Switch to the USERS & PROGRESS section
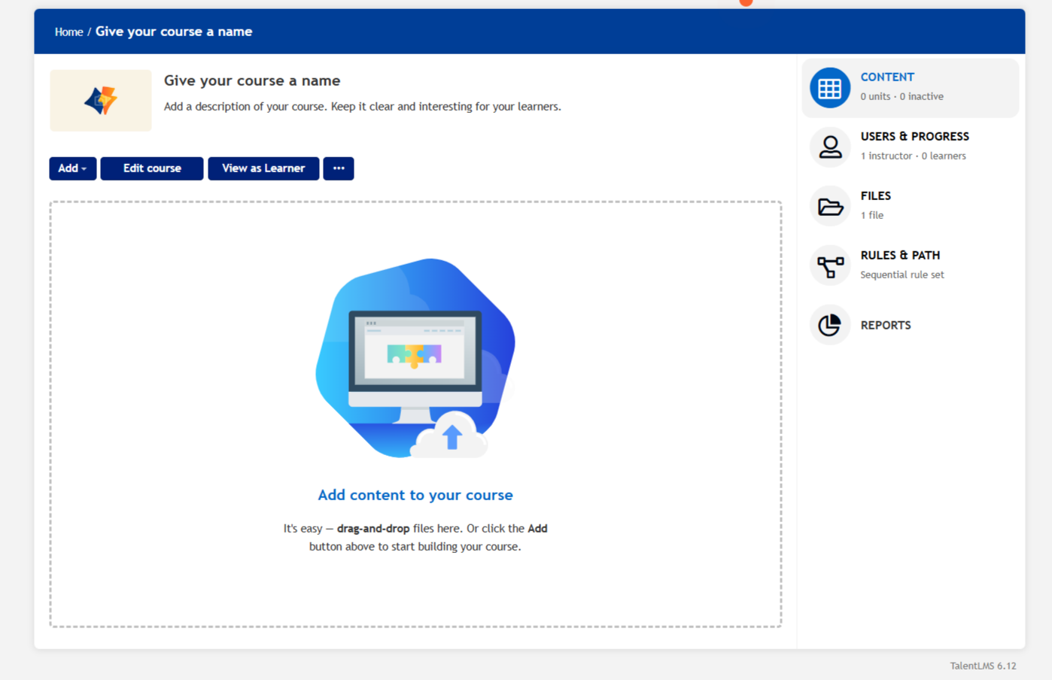1052x680 pixels. point(914,136)
